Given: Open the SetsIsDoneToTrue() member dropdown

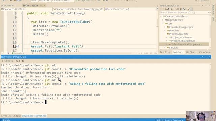Looking at the screenshot, I should click(130, 9).
